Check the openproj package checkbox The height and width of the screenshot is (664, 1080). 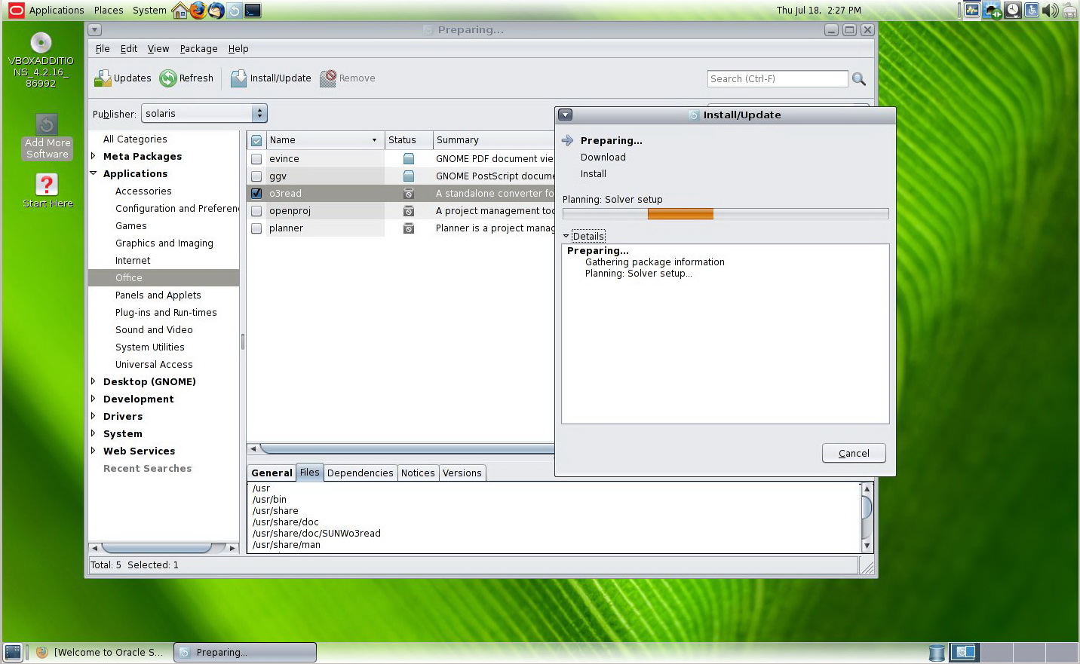(256, 211)
